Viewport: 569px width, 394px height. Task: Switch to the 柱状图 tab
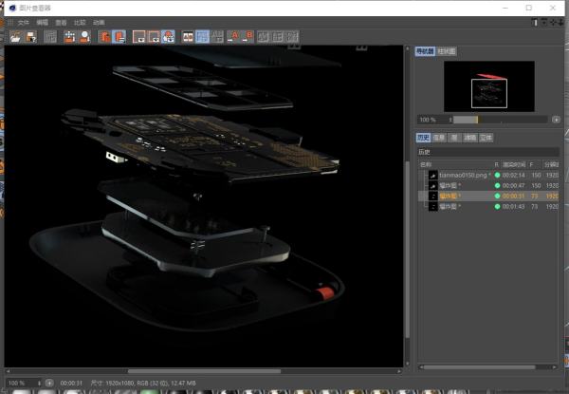click(x=447, y=51)
